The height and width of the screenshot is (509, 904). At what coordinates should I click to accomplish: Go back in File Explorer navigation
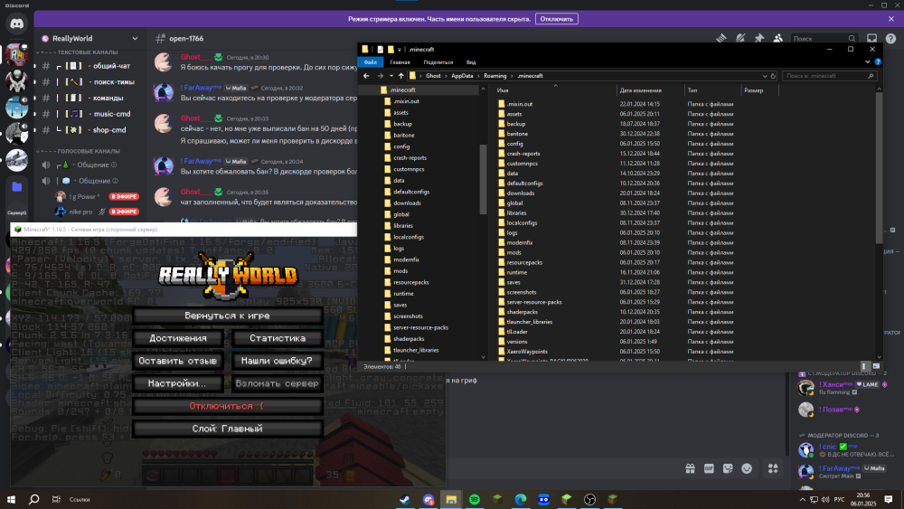[x=366, y=76]
